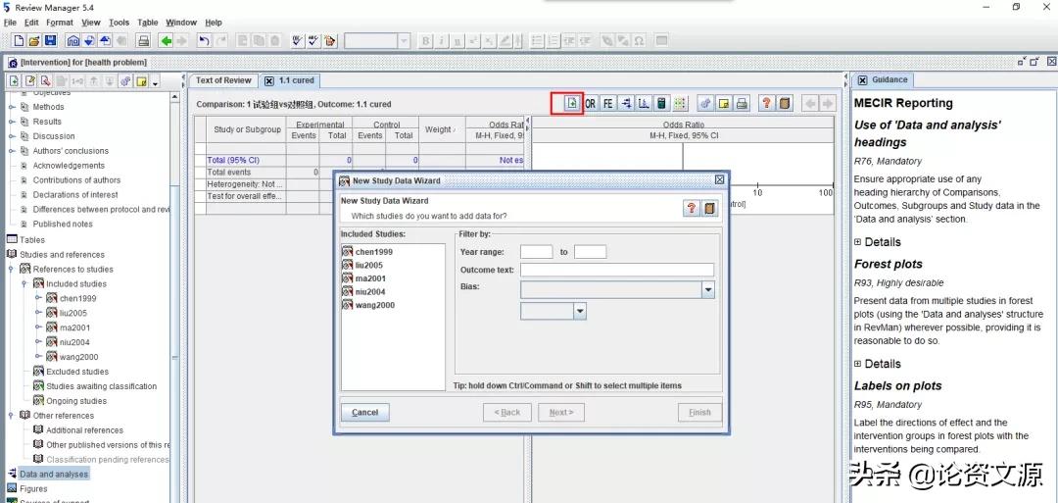Open the small dropdown below Bias
Viewport: 1058px width, 503px height.
[x=580, y=311]
